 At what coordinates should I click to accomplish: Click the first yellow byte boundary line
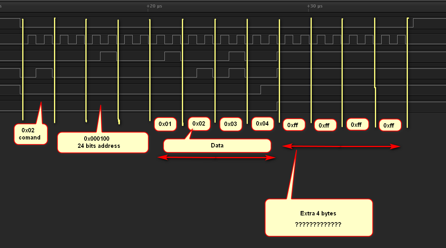[23, 70]
